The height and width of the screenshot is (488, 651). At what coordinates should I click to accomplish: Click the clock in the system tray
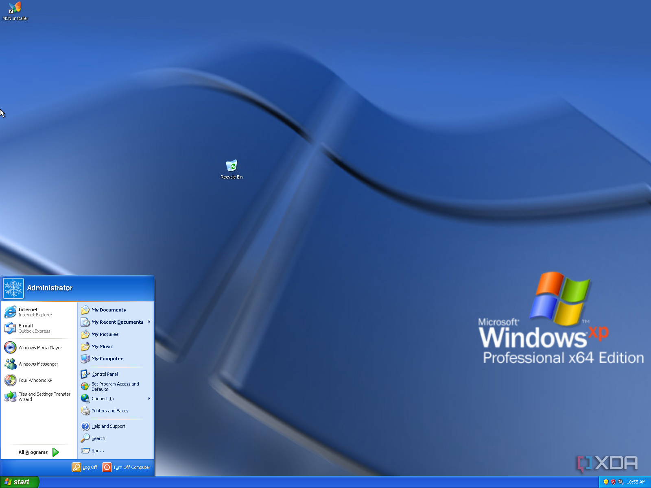coord(637,481)
